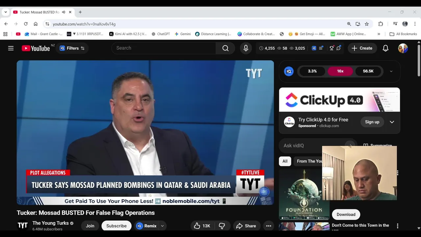Select the 3.3% vidIQ stat pill

[312, 71]
